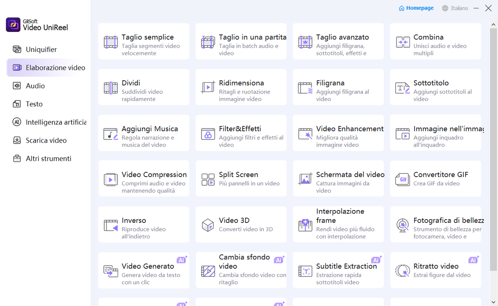The width and height of the screenshot is (498, 306).
Task: Open Altri strumenti in sidebar
Action: [49, 158]
